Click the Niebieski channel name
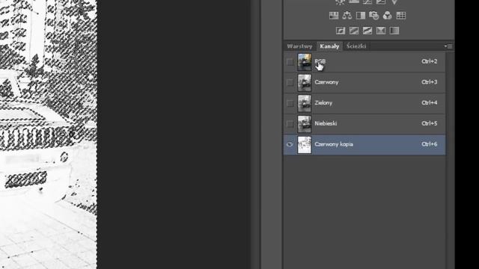 click(326, 123)
